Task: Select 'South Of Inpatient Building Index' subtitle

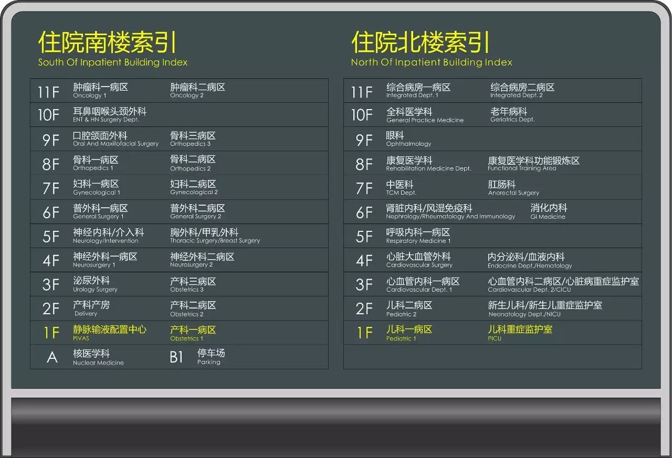Action: pyautogui.click(x=112, y=62)
